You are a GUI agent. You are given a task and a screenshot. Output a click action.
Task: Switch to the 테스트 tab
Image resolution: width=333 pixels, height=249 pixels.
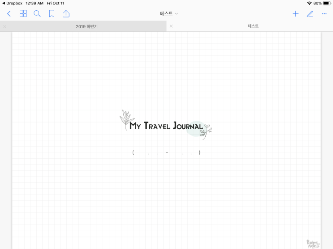click(x=253, y=26)
